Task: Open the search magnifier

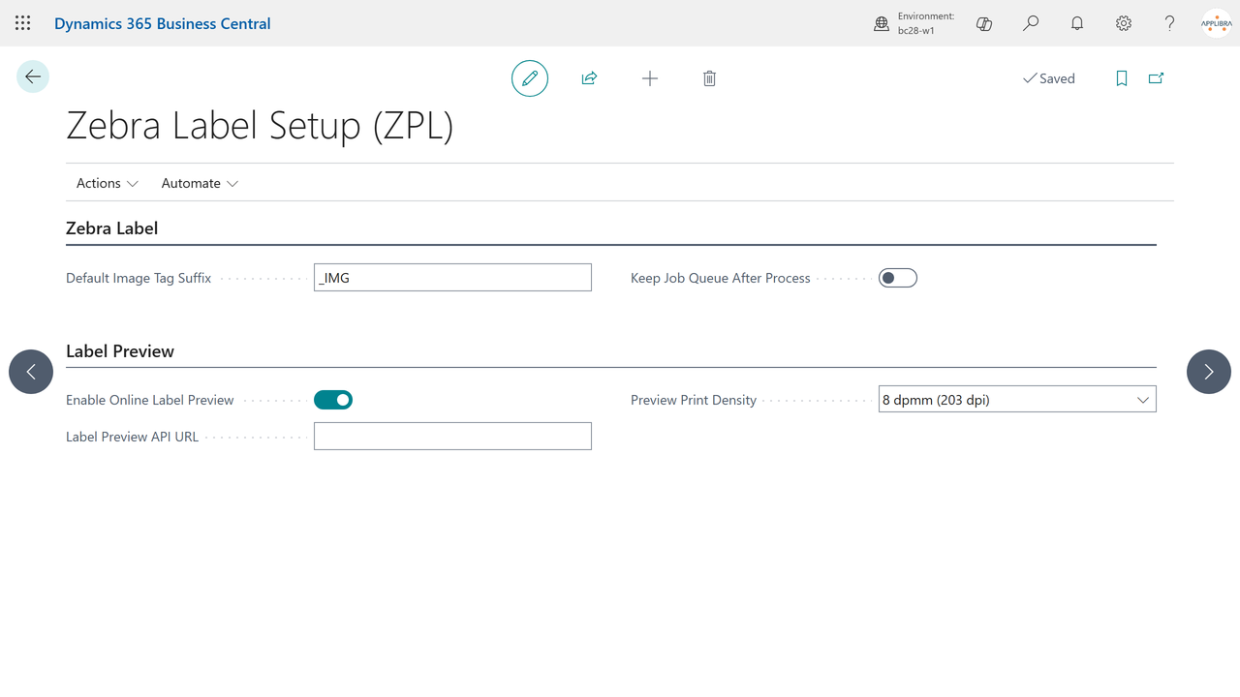Action: coord(1031,23)
